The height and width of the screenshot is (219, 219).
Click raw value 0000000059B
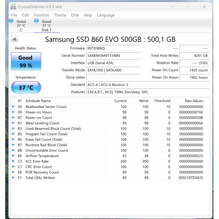click(x=191, y=117)
